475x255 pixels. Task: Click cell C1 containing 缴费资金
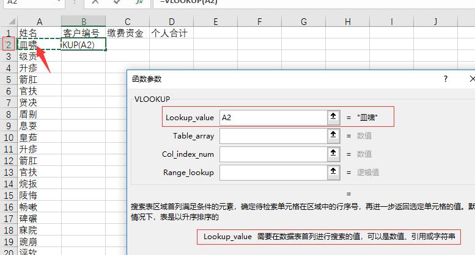pos(128,33)
